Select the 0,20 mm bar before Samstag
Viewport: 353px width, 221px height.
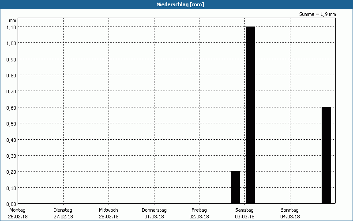(x=236, y=187)
